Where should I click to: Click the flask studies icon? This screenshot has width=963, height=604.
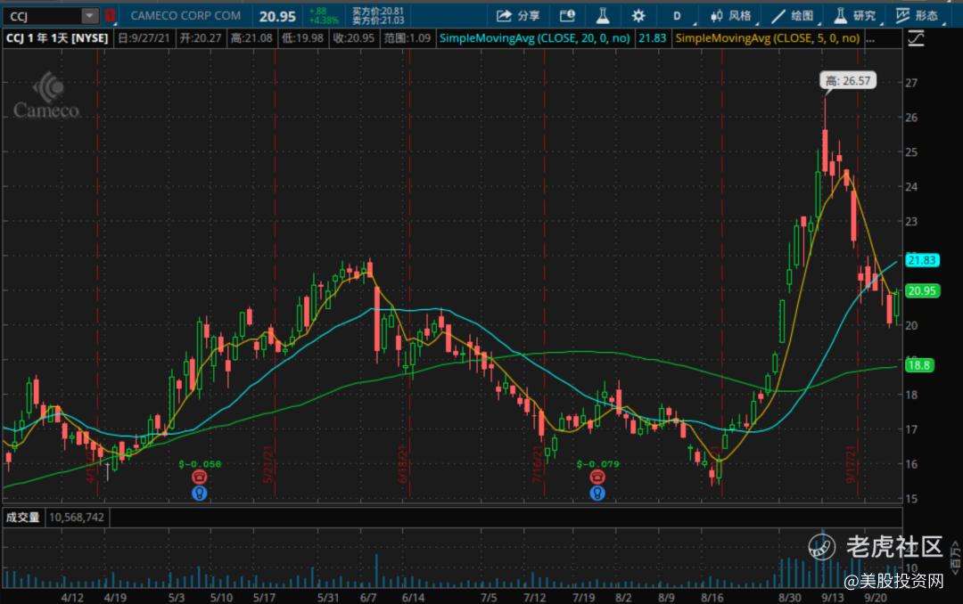pyautogui.click(x=603, y=16)
